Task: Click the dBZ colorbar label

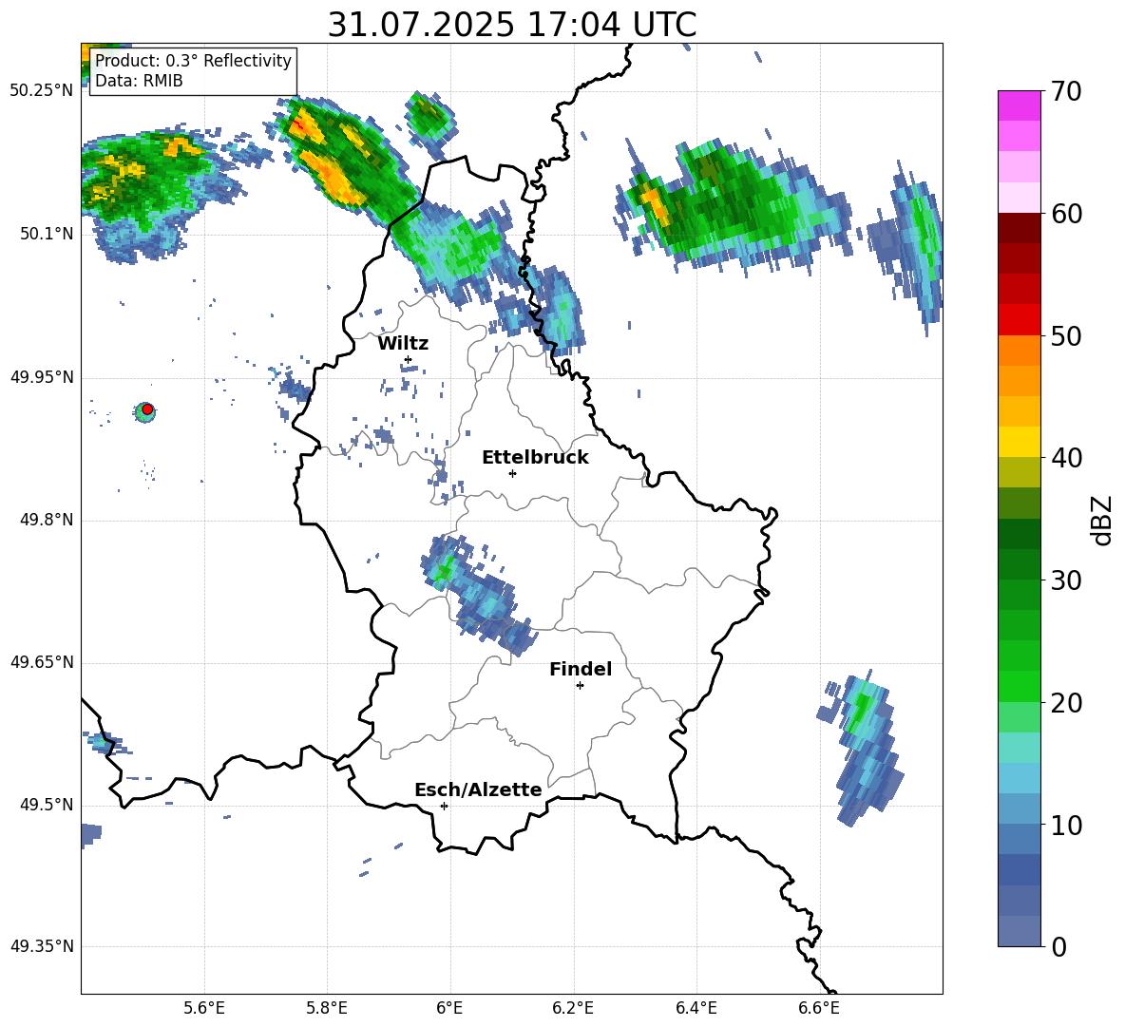Action: click(1103, 520)
